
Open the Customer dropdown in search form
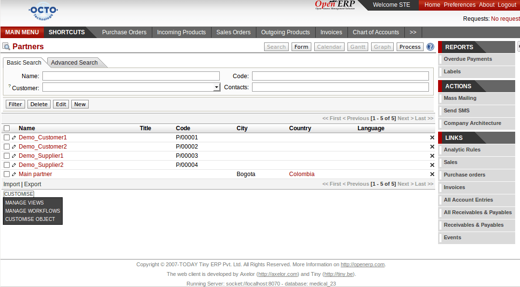tap(216, 87)
